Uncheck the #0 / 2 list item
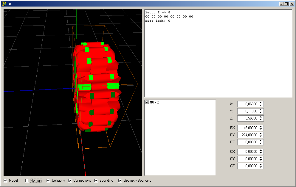 coord(147,102)
